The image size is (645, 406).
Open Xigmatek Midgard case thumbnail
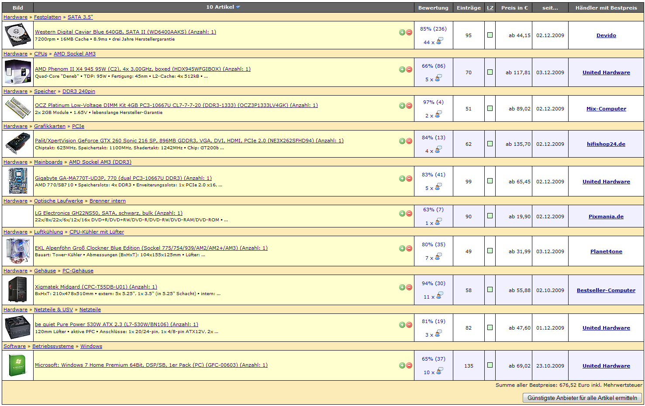[18, 289]
